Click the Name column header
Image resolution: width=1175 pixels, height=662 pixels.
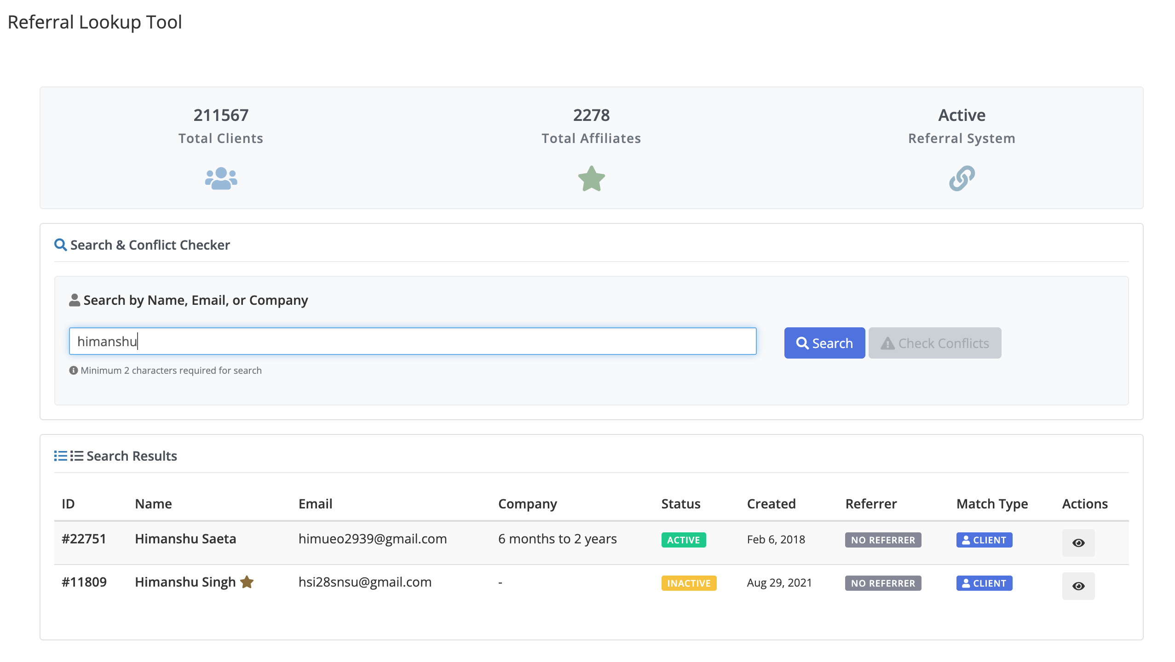point(153,504)
